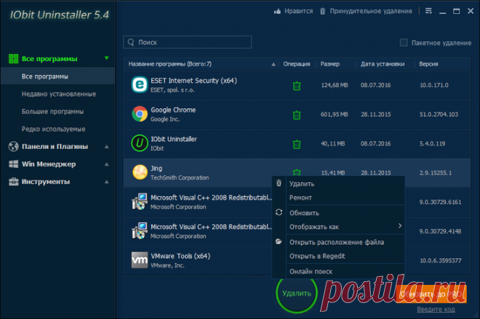Image resolution: width=480 pixels, height=319 pixels.
Task: Open the Отображать как submenu arrow
Action: (400, 226)
